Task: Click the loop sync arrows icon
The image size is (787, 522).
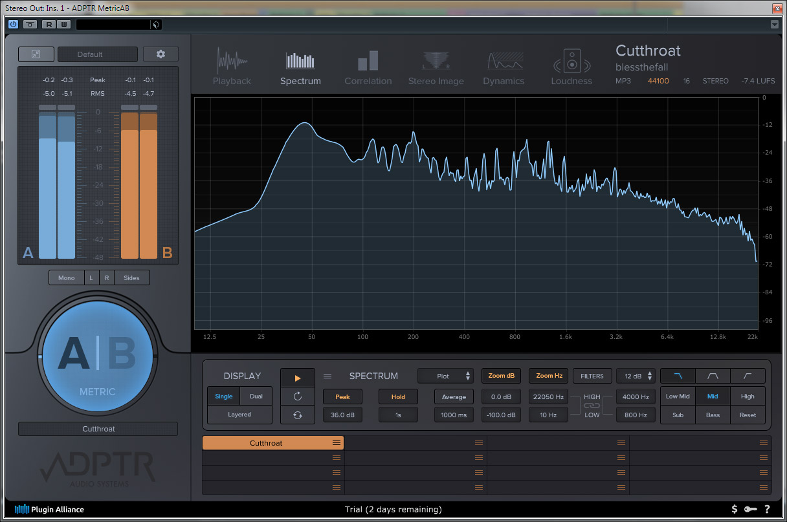Action: point(298,415)
